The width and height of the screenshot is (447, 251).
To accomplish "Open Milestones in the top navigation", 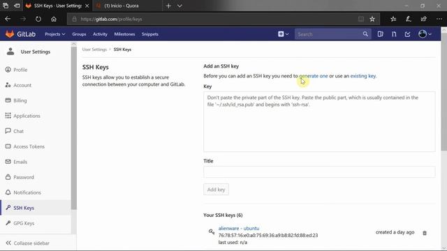I will click(x=124, y=34).
